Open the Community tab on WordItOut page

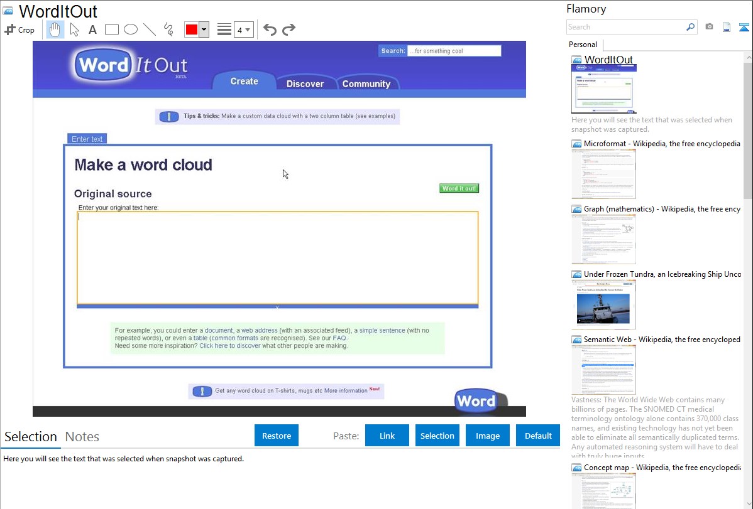[366, 83]
